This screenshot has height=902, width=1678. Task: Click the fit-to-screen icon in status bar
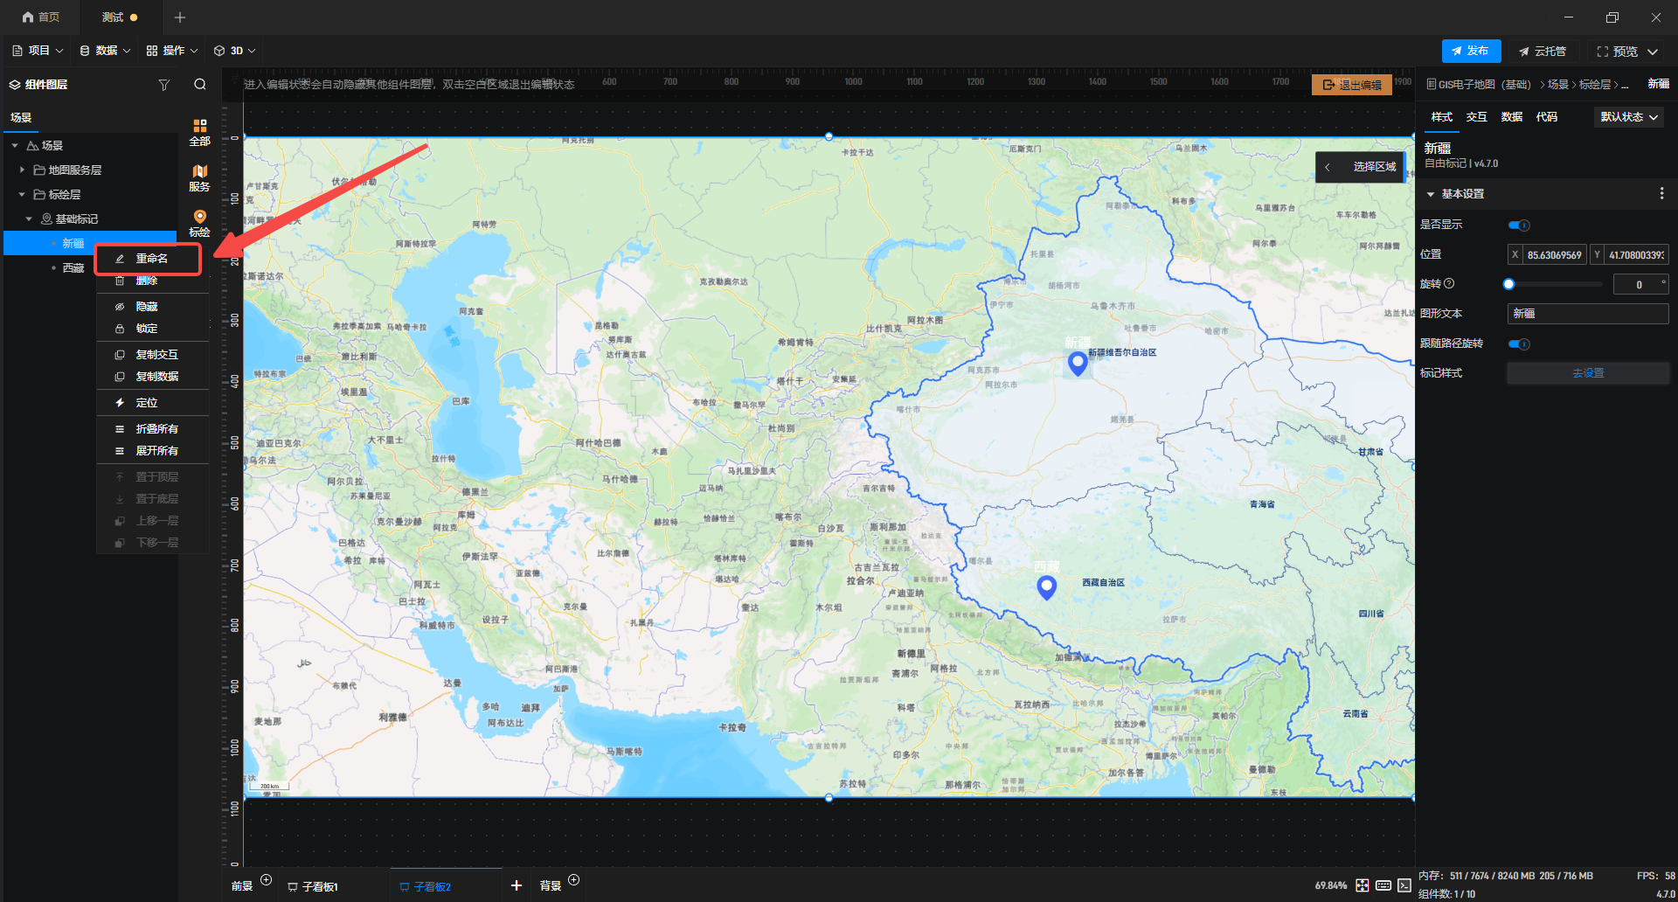pos(1363,885)
